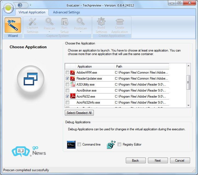Image resolution: width=198 pixels, height=175 pixels.
Task: Open the Help question mark icon
Action: (20, 5)
